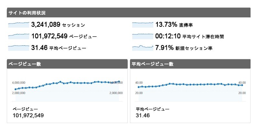
Task: Click the 直帰率 sparkline thumbnail
Action: (x=143, y=25)
